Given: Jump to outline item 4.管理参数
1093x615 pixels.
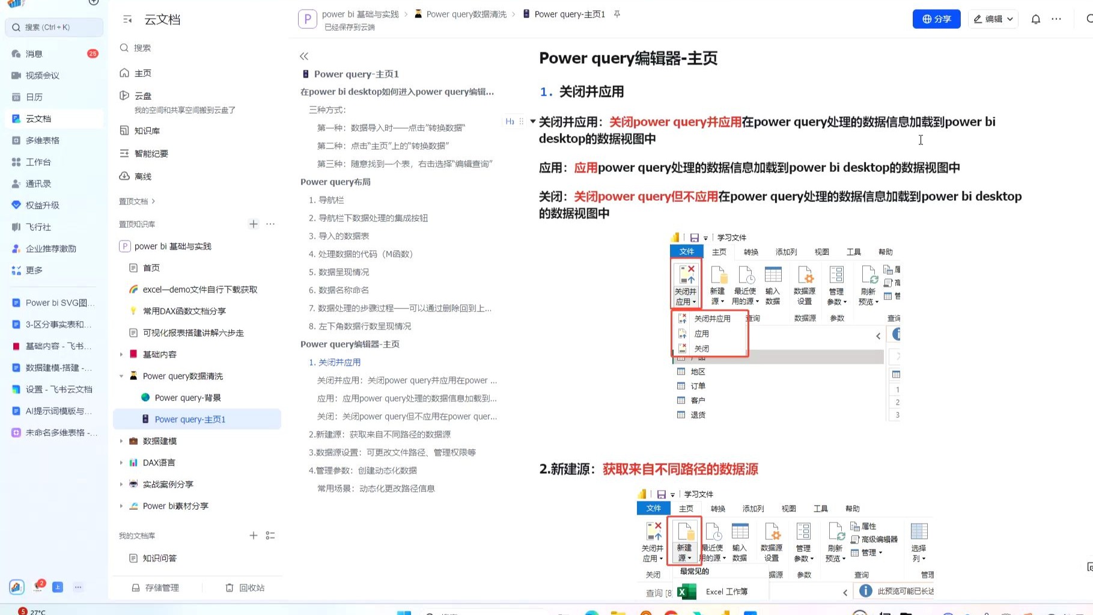Looking at the screenshot, I should click(362, 470).
